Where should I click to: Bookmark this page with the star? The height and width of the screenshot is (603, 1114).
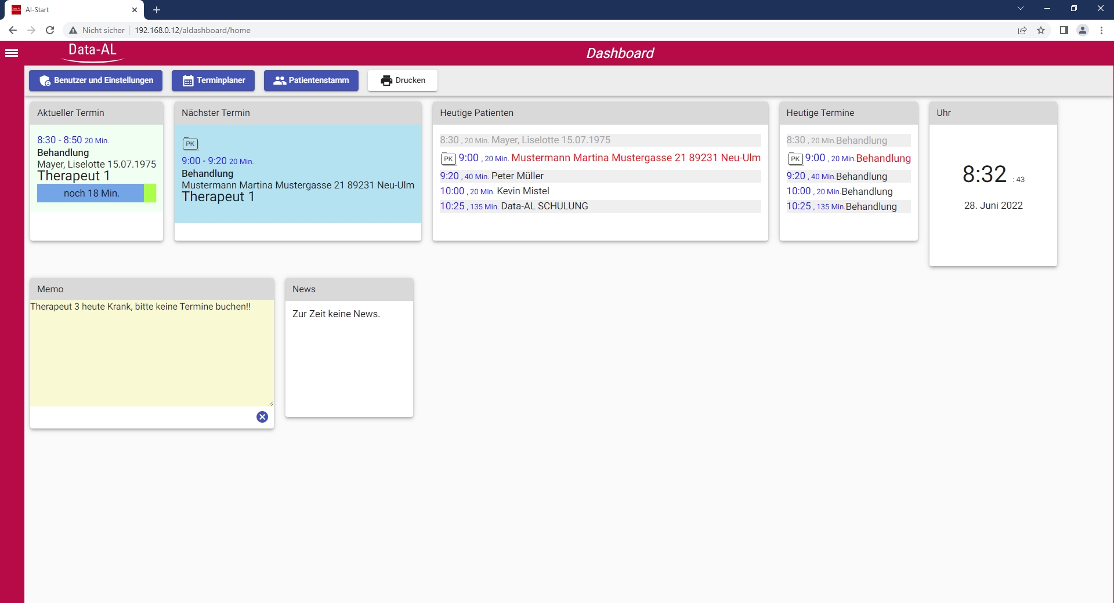(x=1041, y=30)
